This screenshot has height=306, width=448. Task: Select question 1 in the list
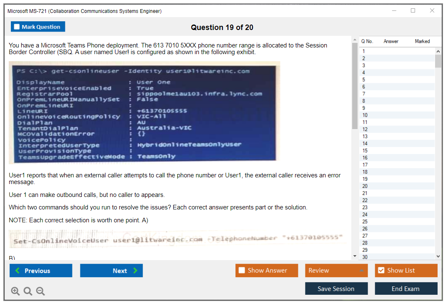(398, 51)
